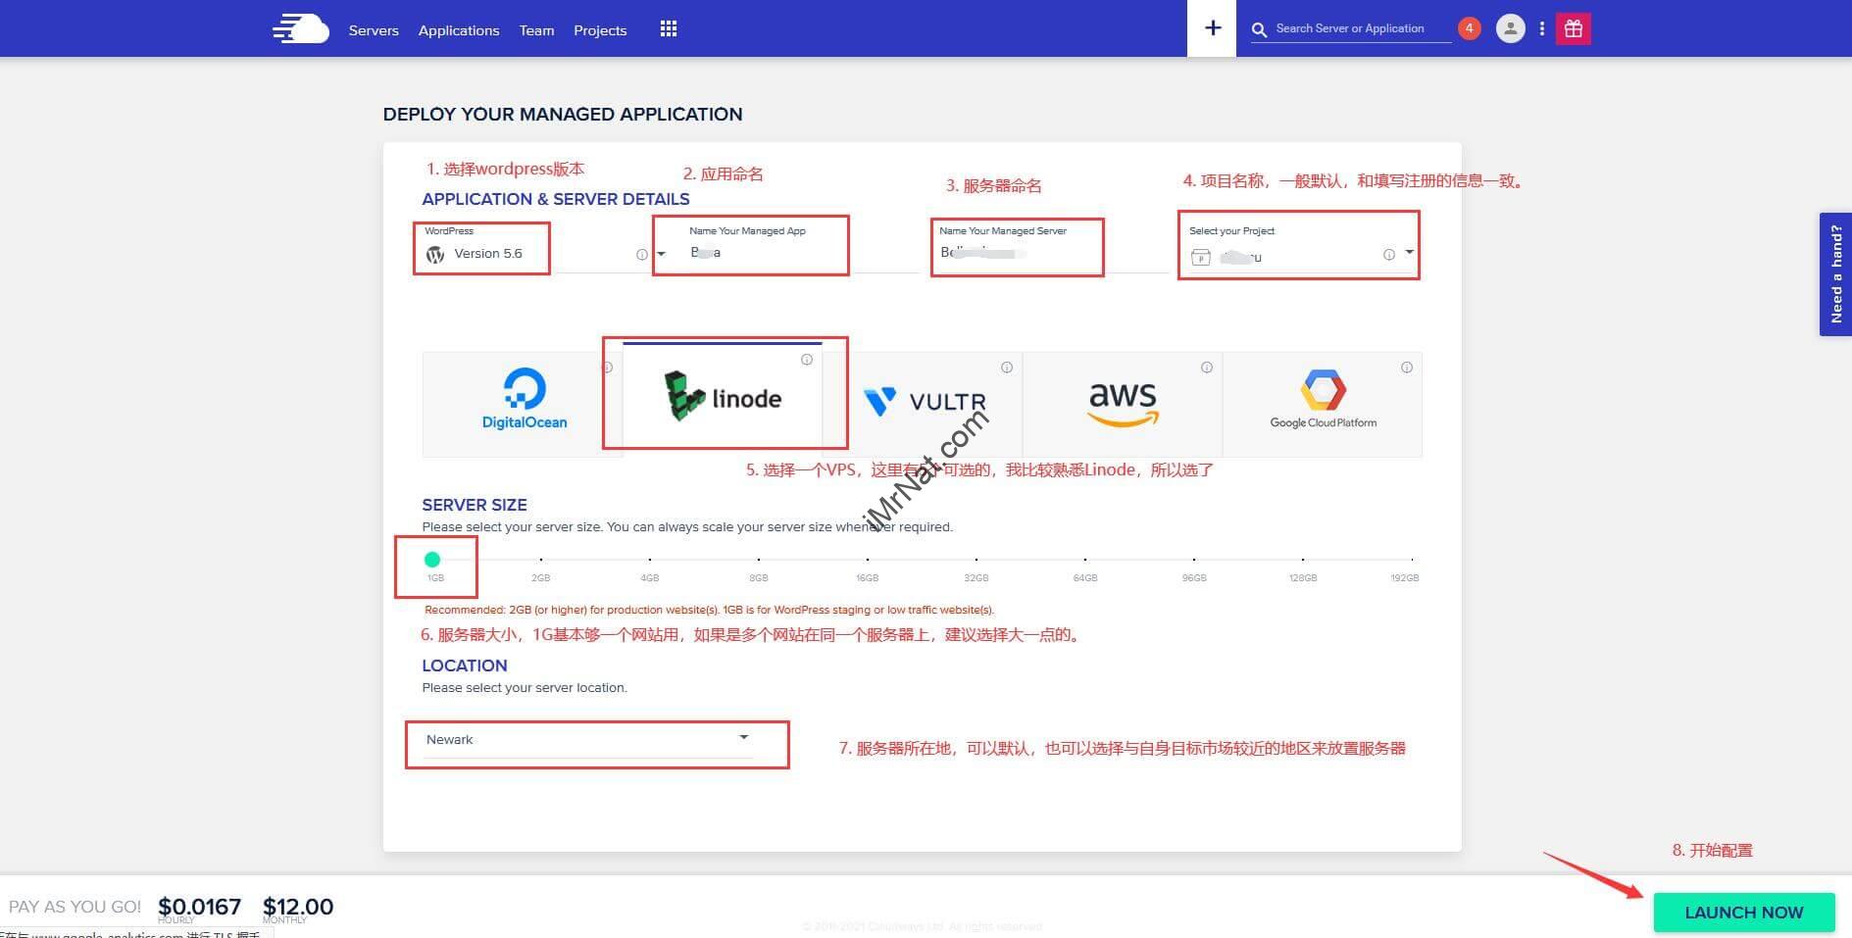
Task: Click info icon on AWS card
Action: tap(1207, 368)
